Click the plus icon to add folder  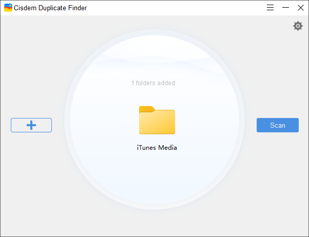coord(31,125)
